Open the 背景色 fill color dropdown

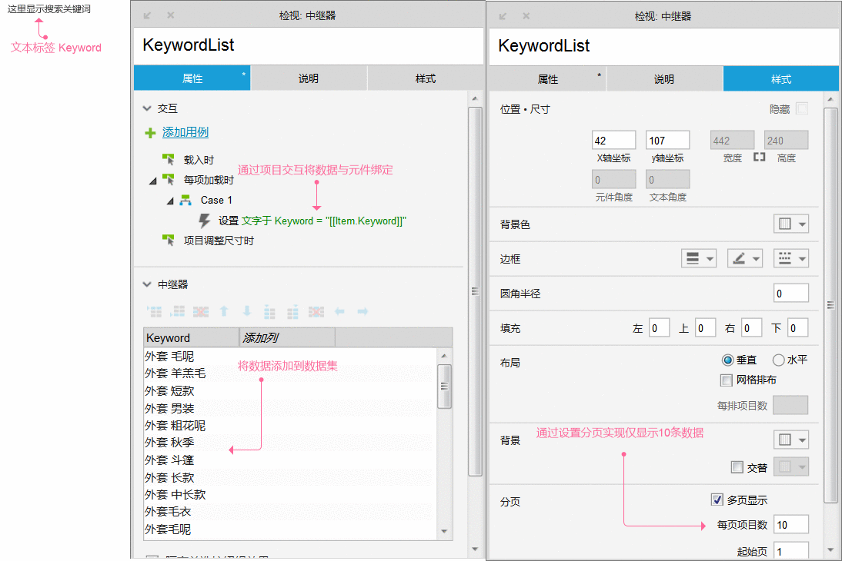(791, 224)
